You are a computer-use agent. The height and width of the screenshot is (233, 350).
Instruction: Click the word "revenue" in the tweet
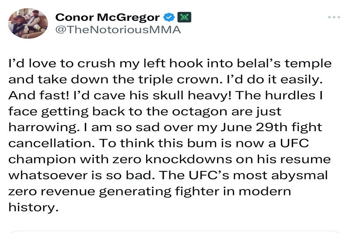coord(68,192)
